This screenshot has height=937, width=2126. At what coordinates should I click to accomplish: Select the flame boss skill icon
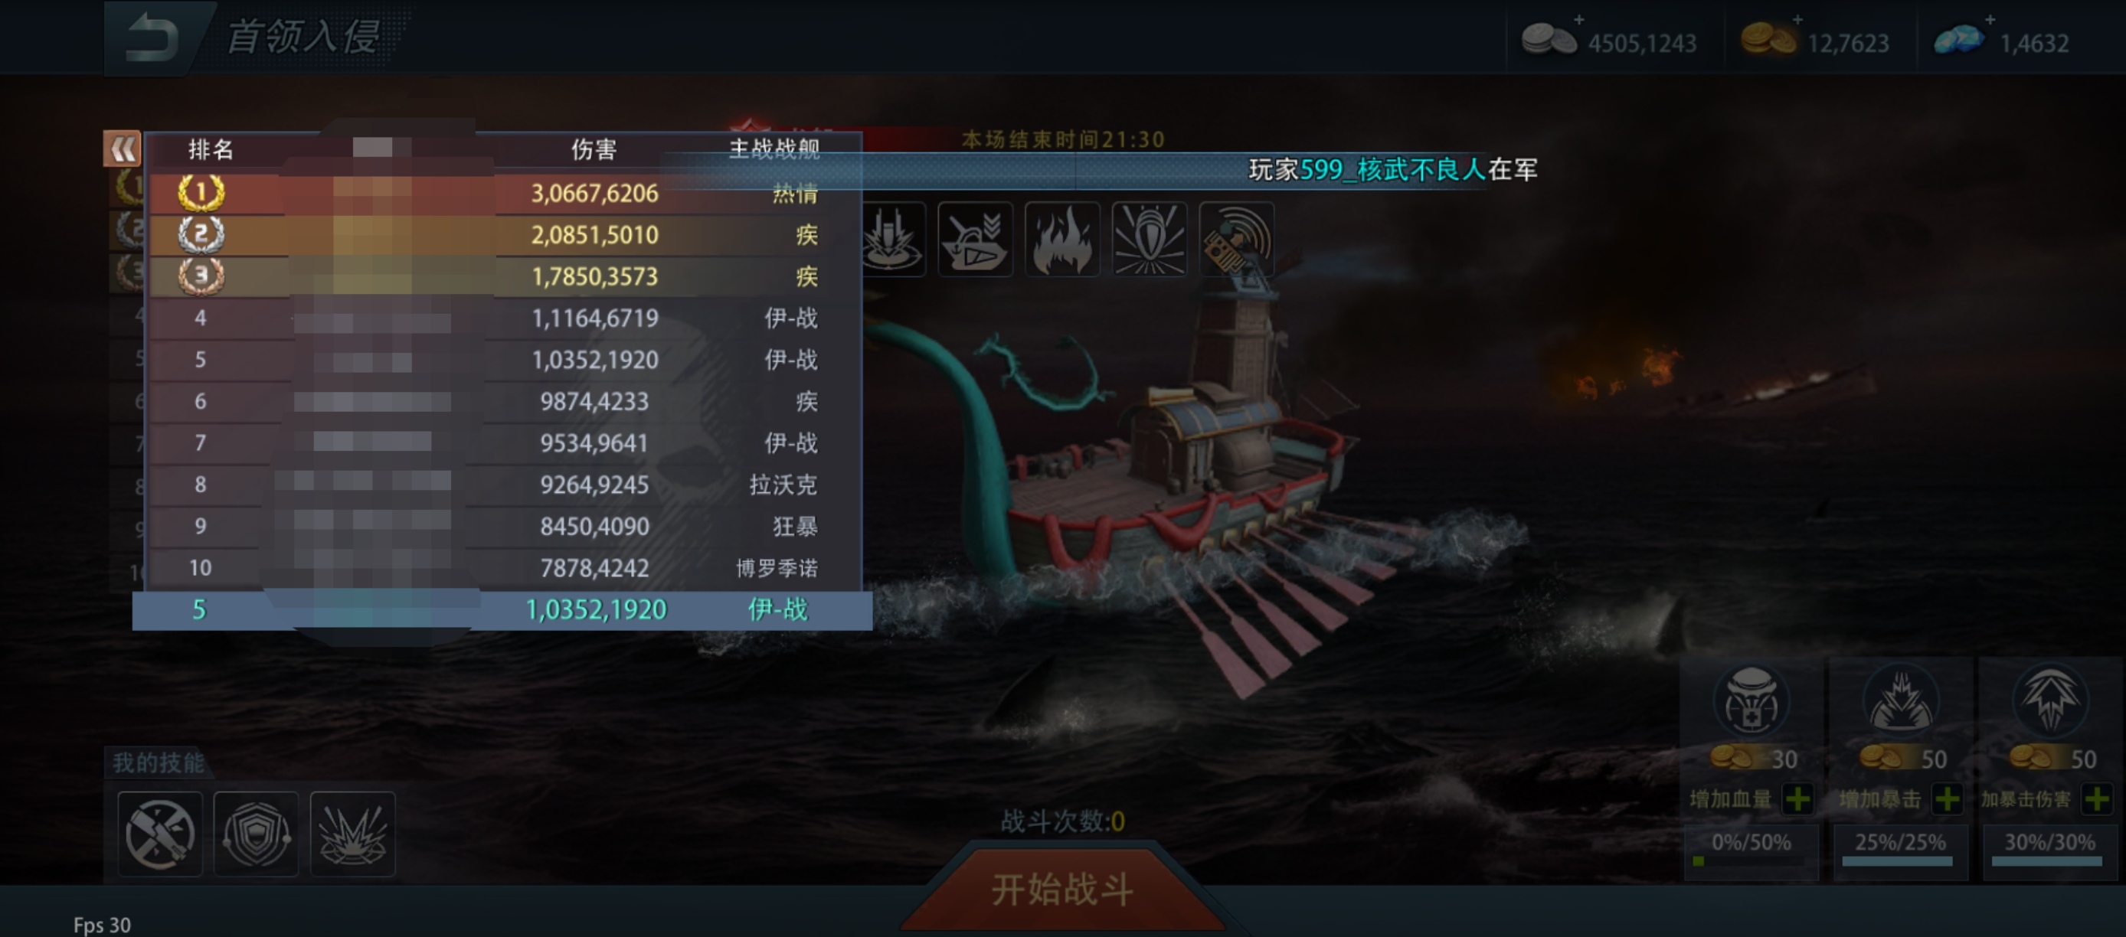click(1062, 239)
